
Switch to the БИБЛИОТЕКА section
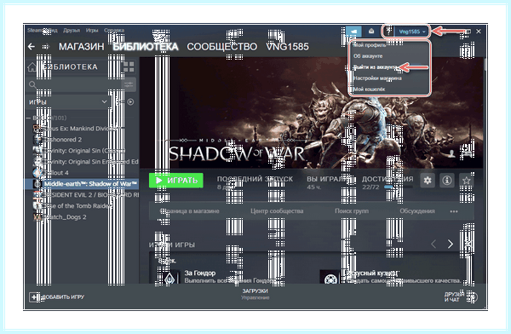click(x=146, y=47)
